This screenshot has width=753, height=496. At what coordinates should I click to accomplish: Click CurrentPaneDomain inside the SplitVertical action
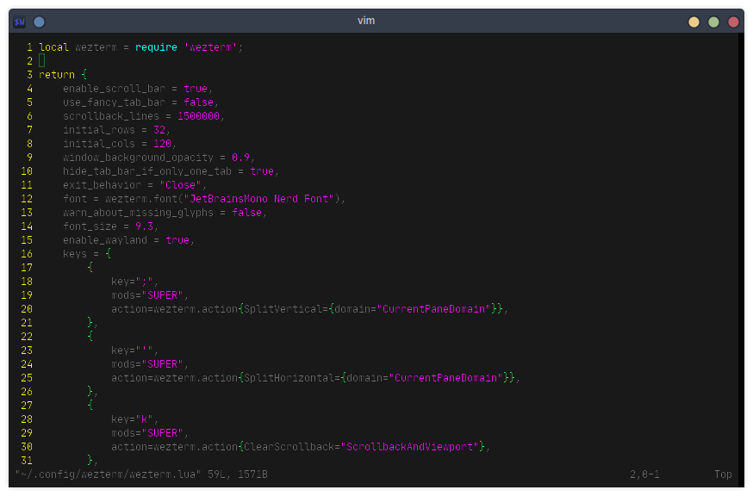(x=435, y=308)
